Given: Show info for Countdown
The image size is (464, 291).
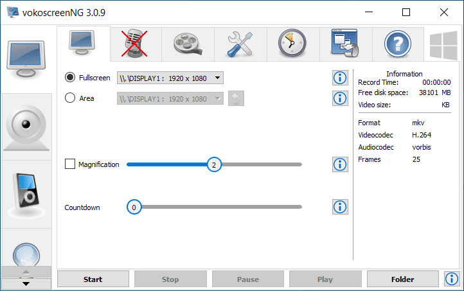Looking at the screenshot, I should click(x=340, y=207).
